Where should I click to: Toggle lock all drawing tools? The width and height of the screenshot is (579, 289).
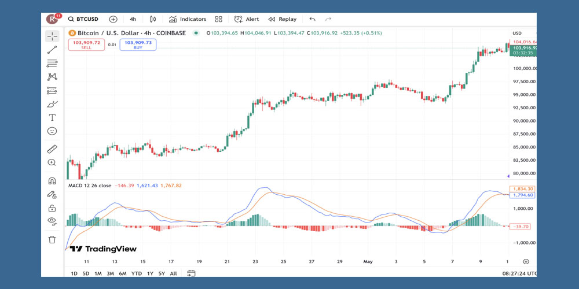click(52, 208)
